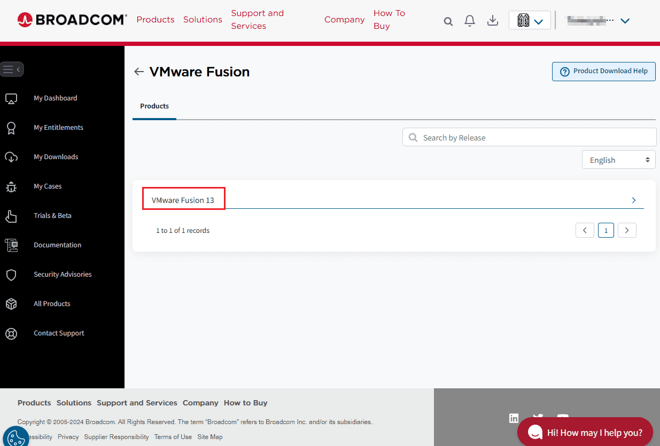Select the Products tab
The width and height of the screenshot is (660, 446).
point(154,106)
